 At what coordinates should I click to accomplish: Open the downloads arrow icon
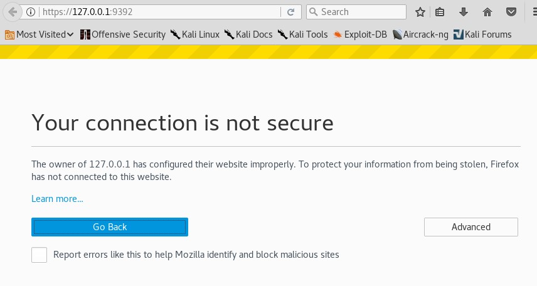click(x=464, y=12)
